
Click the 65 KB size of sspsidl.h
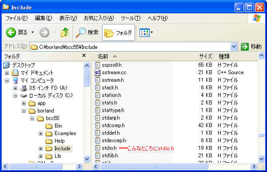205,65
